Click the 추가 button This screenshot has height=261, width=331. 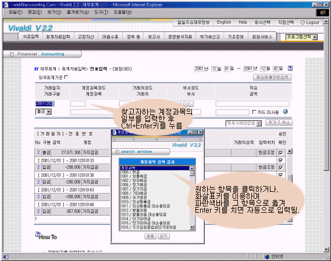(x=272, y=123)
